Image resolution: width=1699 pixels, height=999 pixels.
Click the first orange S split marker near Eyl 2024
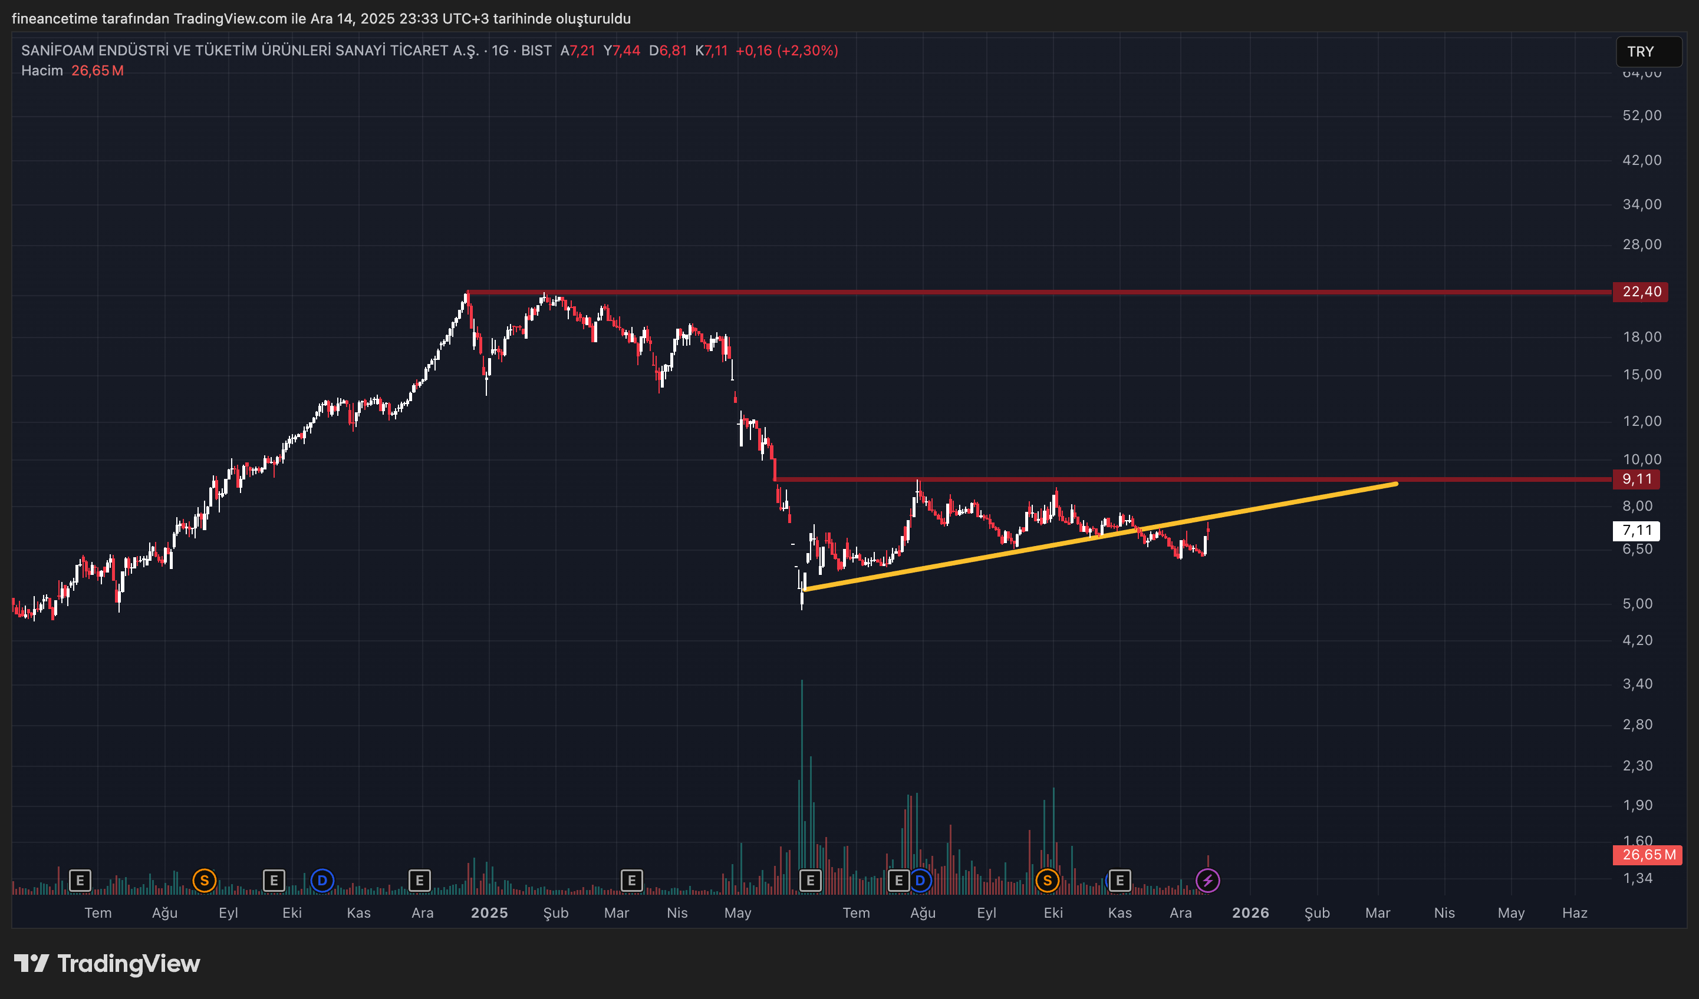[205, 880]
